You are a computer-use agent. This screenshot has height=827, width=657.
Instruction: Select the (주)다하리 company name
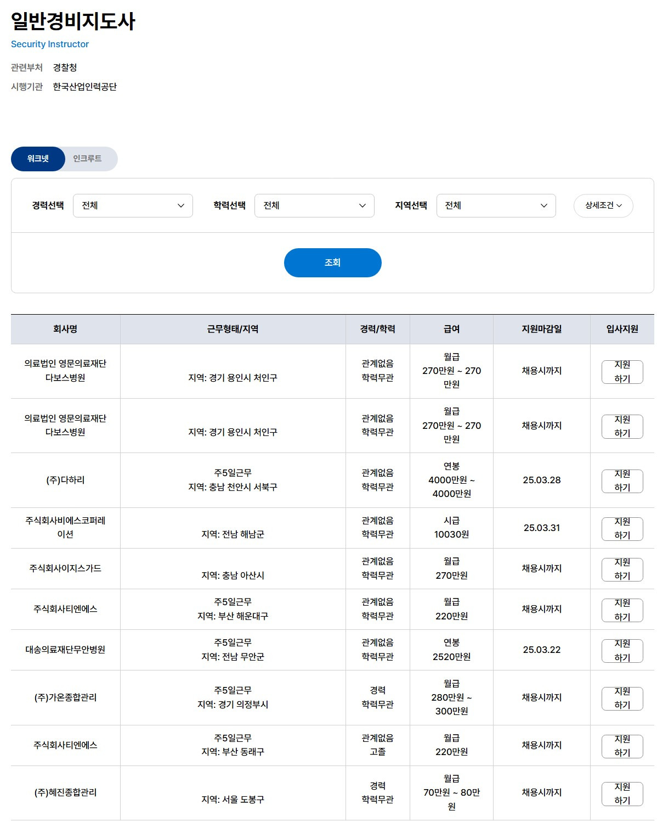pos(65,480)
